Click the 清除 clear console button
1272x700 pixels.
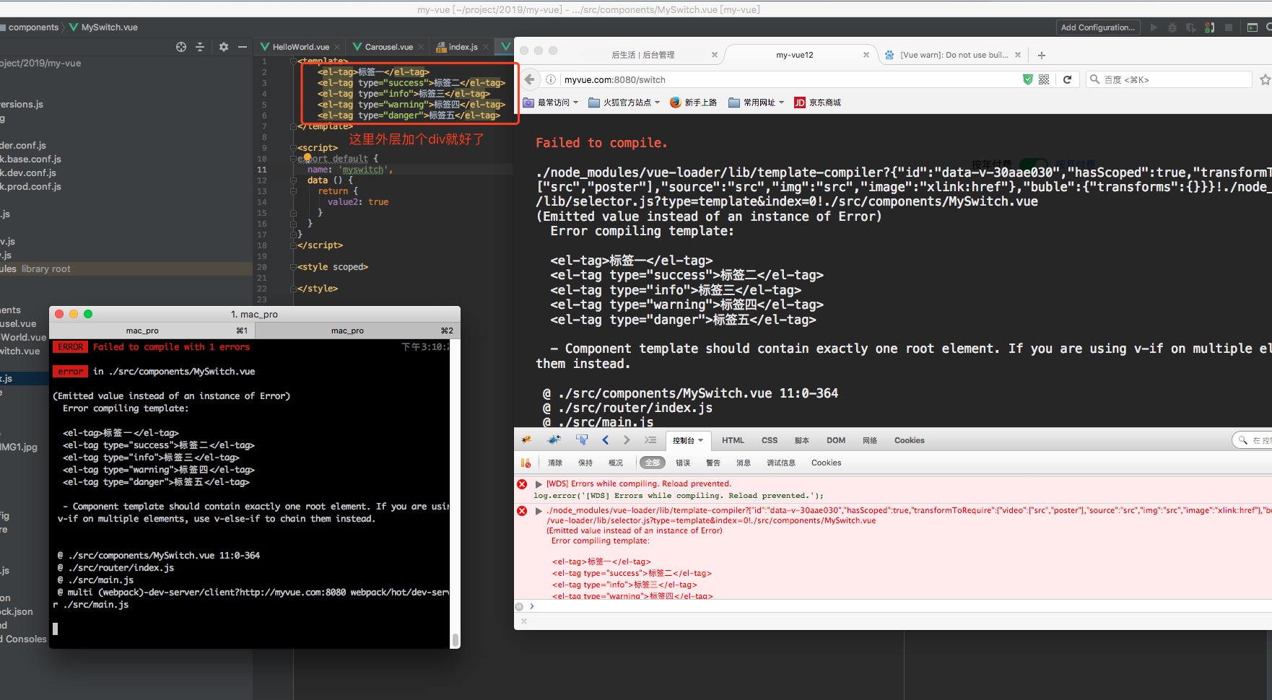click(554, 463)
